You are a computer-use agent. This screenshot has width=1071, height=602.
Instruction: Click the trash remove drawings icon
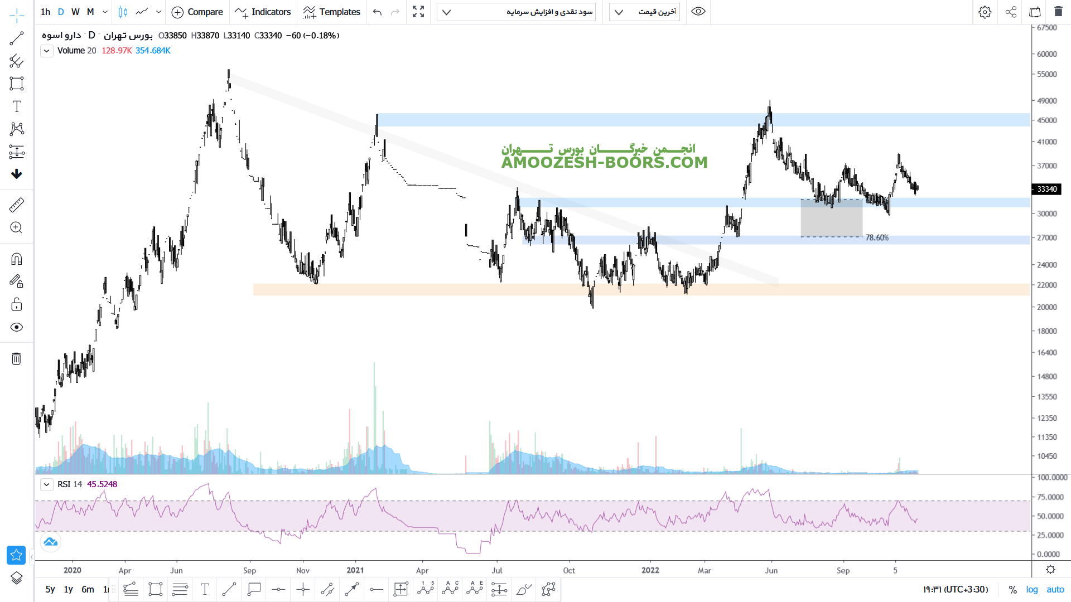click(17, 358)
